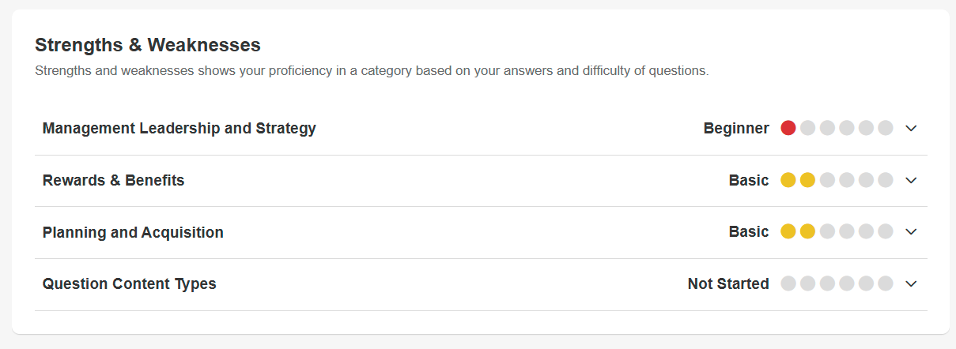The width and height of the screenshot is (956, 349).
Task: Click first gray dot for Question Content Types
Action: click(x=788, y=283)
